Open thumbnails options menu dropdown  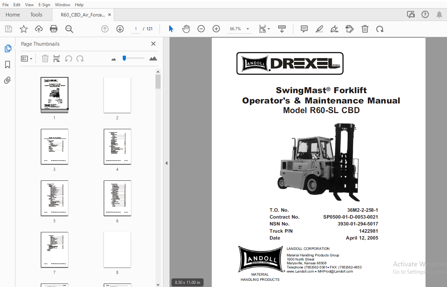click(x=27, y=59)
